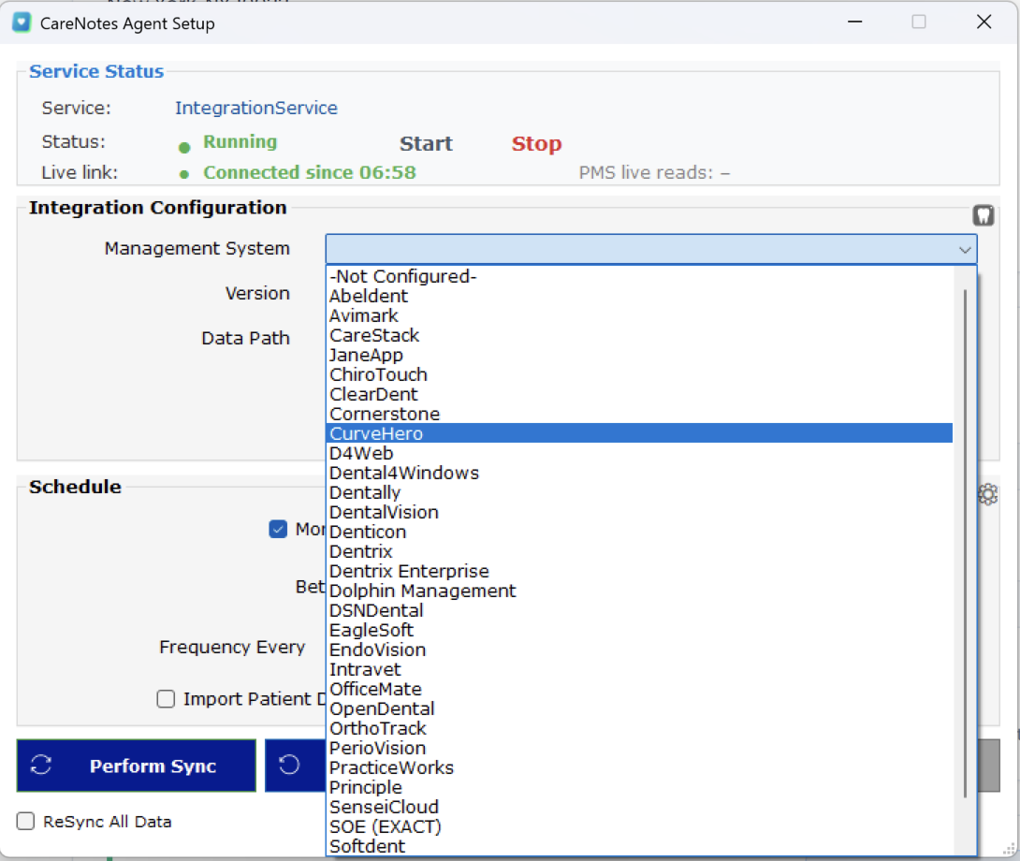The height and width of the screenshot is (861, 1020).
Task: Select PracticeWorks option
Action: (x=639, y=768)
